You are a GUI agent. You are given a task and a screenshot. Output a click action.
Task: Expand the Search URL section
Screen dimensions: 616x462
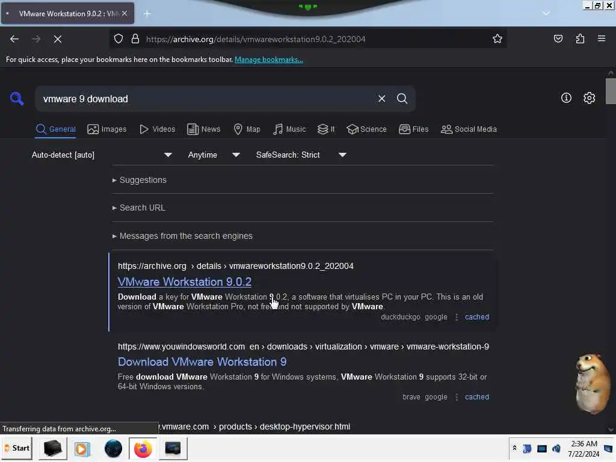pos(139,208)
